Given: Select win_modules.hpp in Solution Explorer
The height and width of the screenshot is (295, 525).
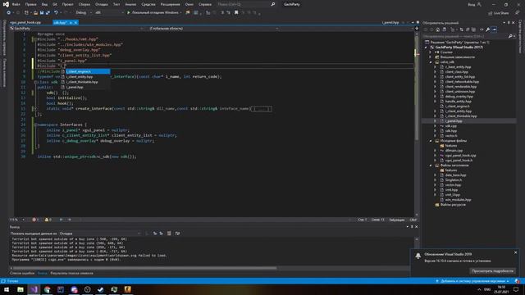Looking at the screenshot, I should coord(458,200).
